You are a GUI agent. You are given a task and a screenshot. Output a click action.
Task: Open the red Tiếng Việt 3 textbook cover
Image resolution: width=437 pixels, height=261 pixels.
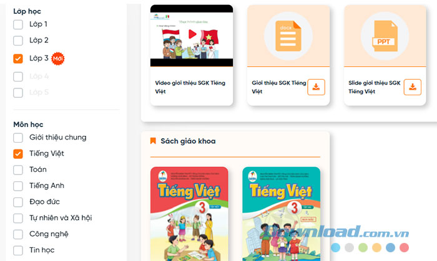tap(189, 214)
